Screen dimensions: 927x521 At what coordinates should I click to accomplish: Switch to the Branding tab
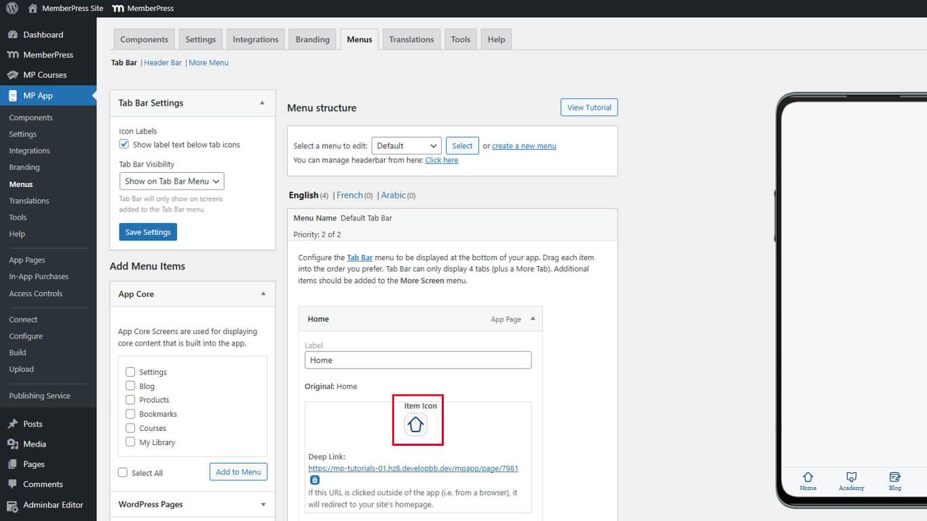[x=312, y=39]
